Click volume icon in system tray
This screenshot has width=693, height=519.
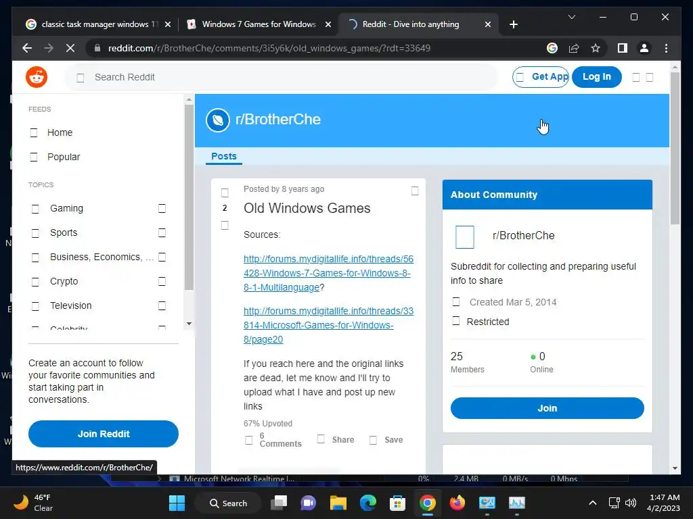point(631,503)
